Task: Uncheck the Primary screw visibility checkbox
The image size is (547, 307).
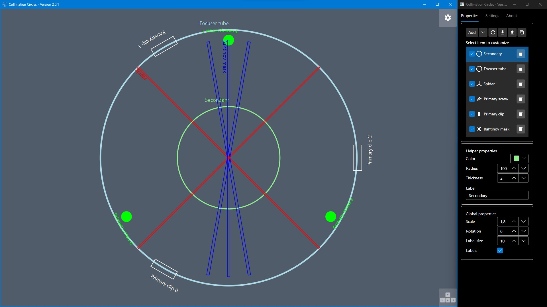Action: click(x=472, y=99)
